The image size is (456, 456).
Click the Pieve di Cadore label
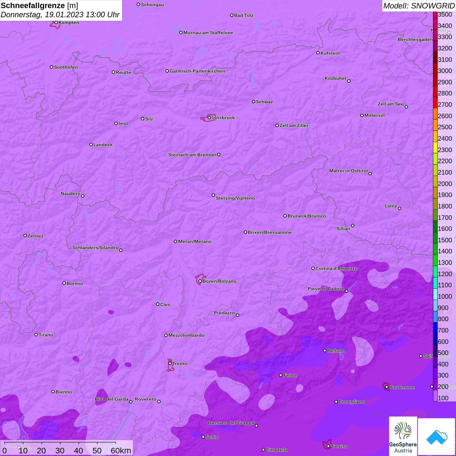pyautogui.click(x=326, y=289)
